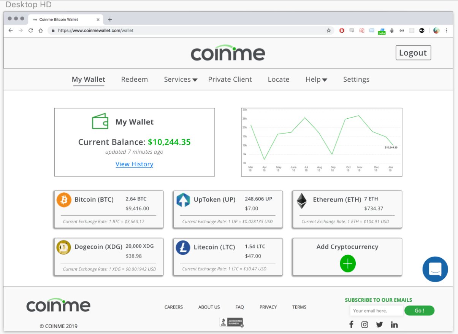
Task: Click the $734.37 Ethereum value
Action: [374, 208]
